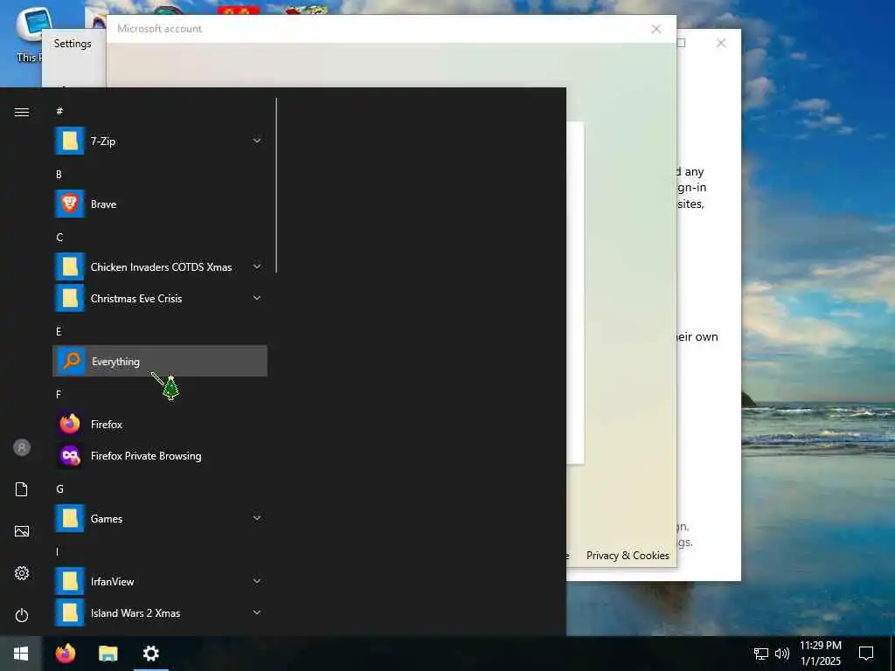The width and height of the screenshot is (895, 671).
Task: Expand the Christmas Eve Crisis chevron
Action: click(x=257, y=299)
